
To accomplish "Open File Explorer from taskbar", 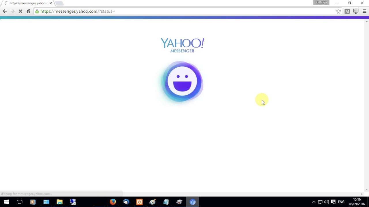I will tap(59, 202).
